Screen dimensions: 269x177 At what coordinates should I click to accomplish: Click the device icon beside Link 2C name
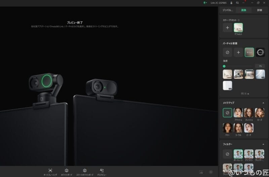[x=231, y=3]
